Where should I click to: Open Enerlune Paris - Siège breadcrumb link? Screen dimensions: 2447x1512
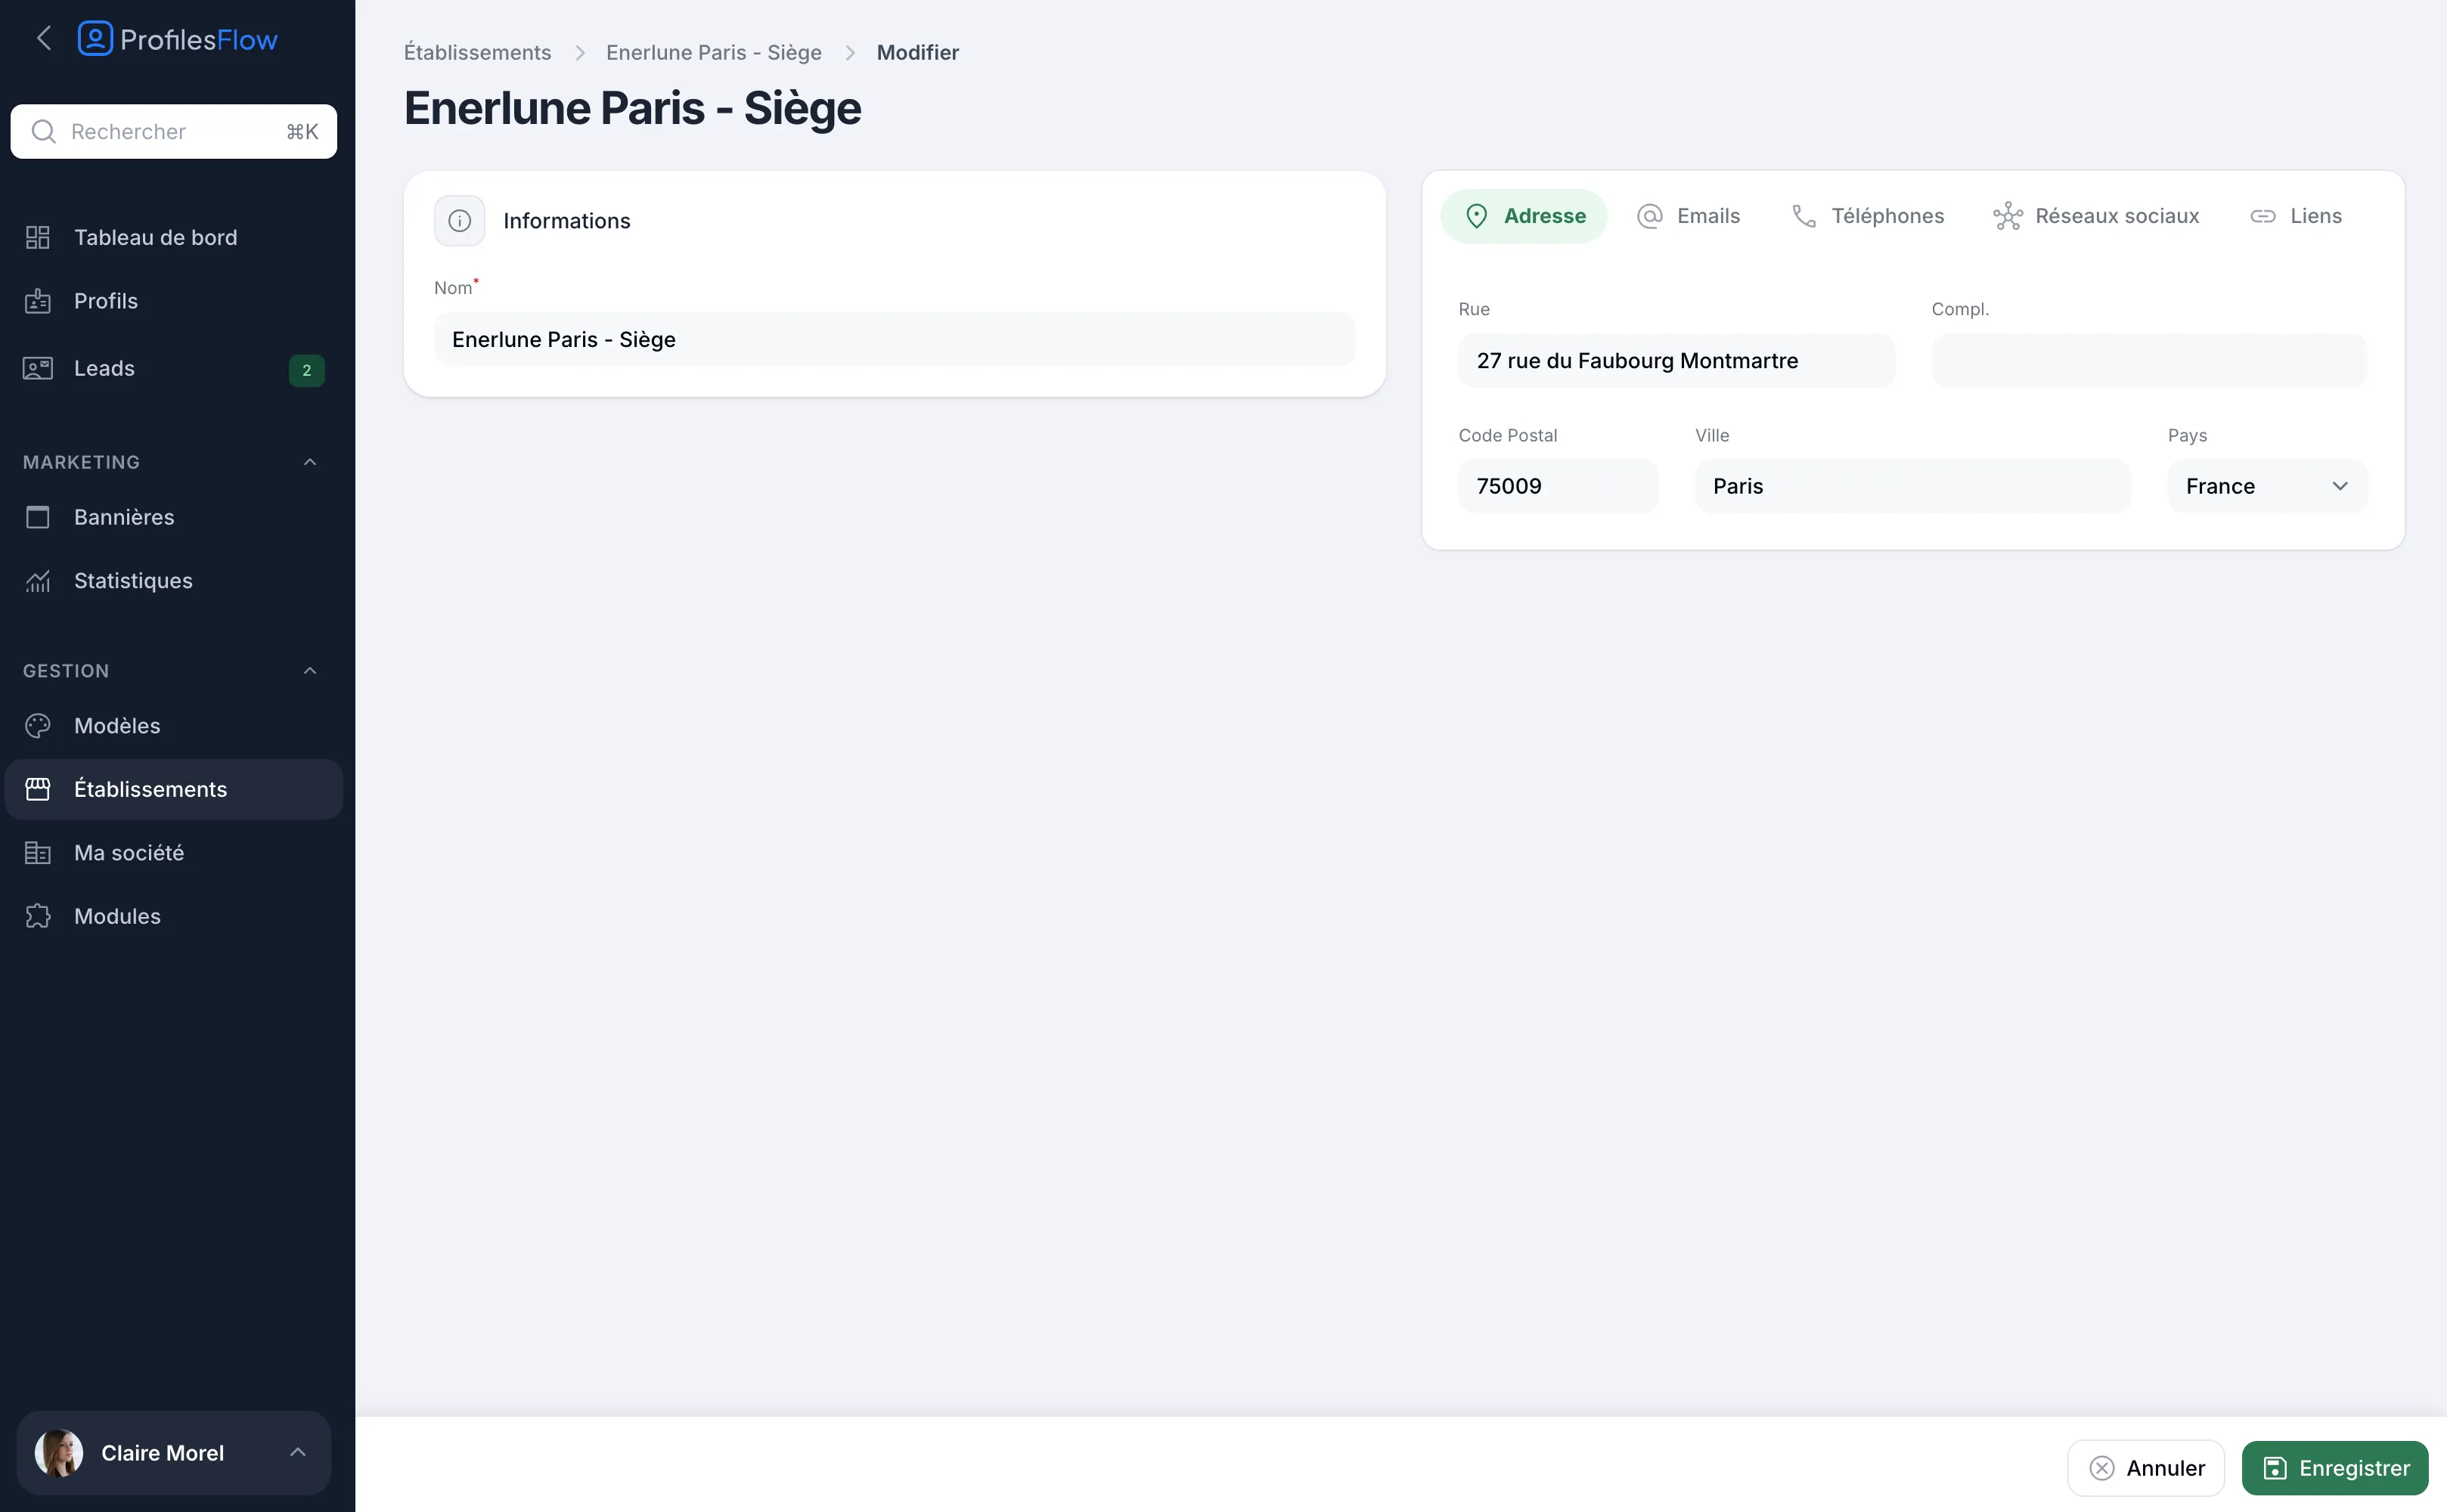(x=714, y=52)
